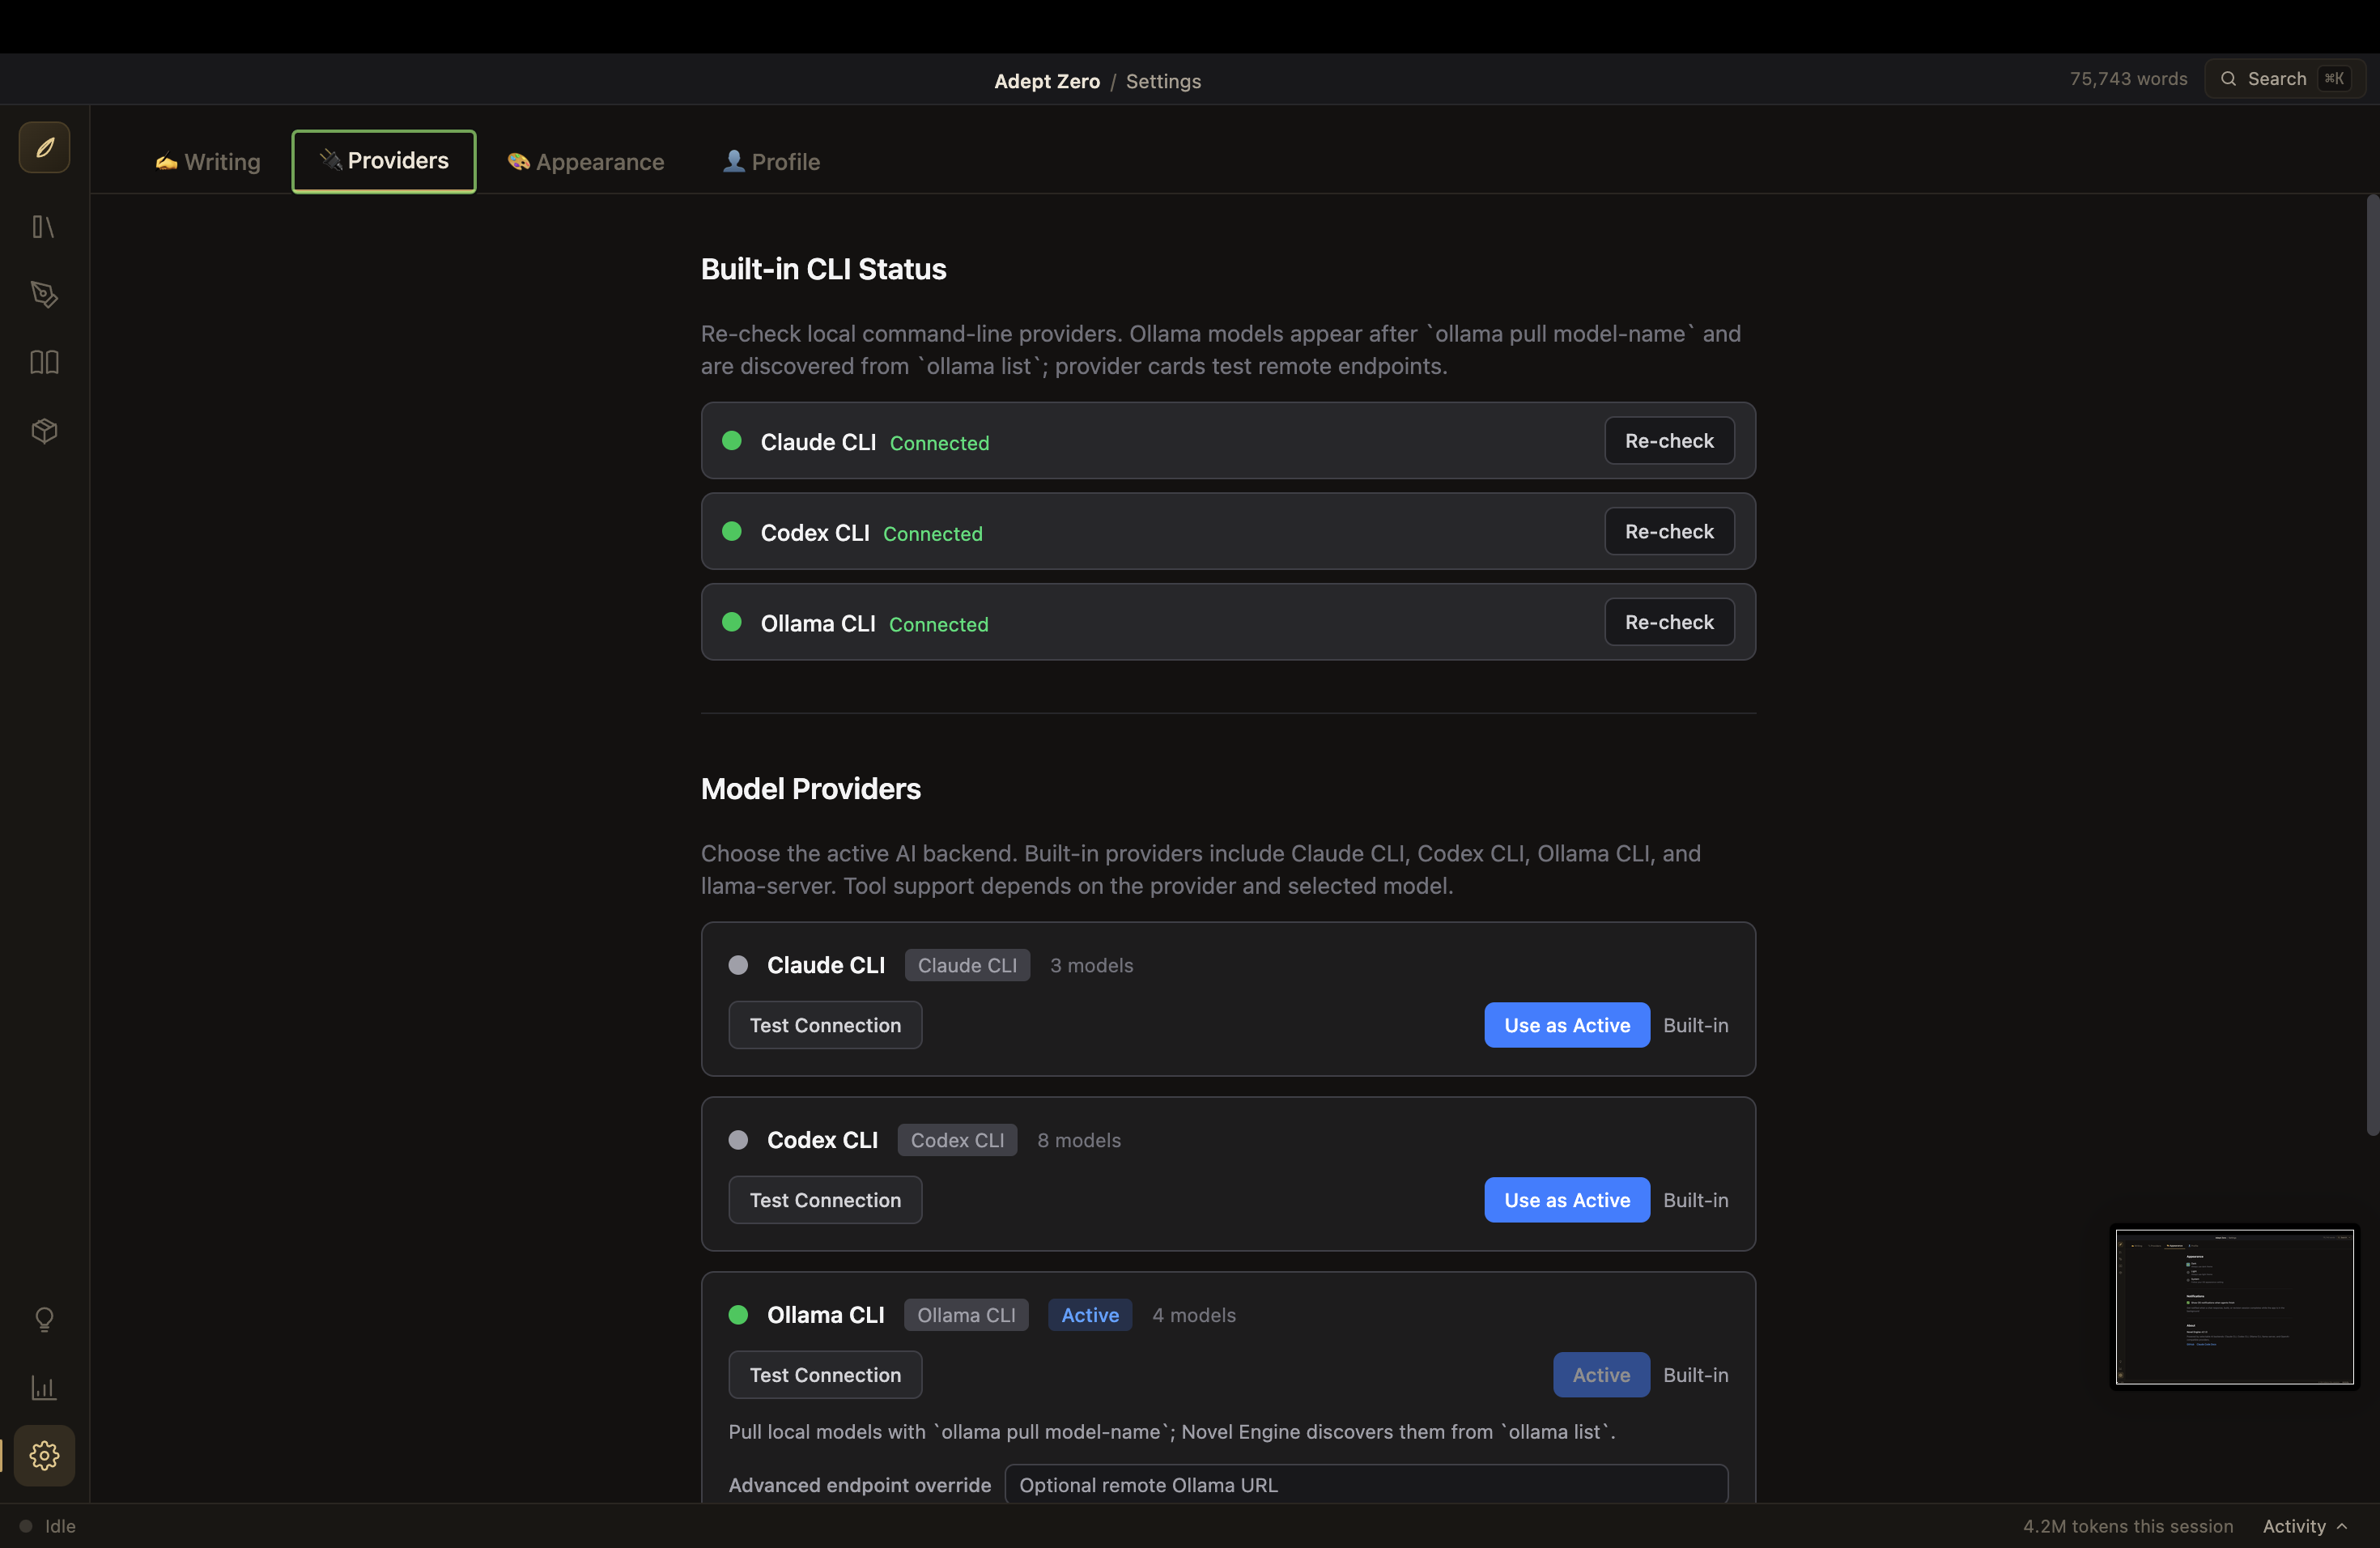
Task: Switch to the Providers tab
Action: click(384, 161)
